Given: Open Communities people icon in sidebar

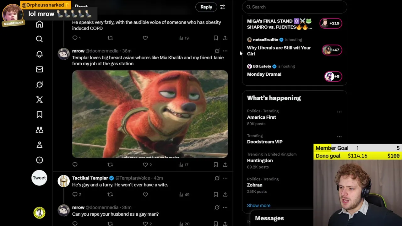Looking at the screenshot, I should tap(39, 130).
